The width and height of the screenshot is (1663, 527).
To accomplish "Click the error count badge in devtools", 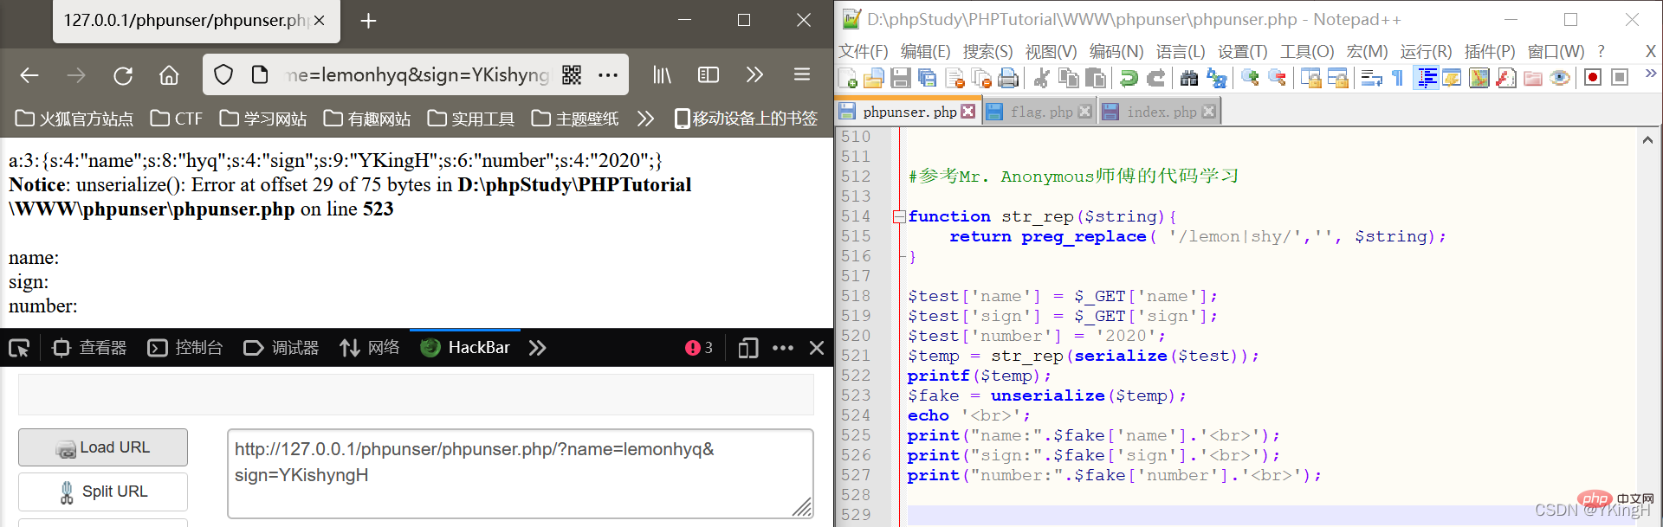I will coord(699,348).
